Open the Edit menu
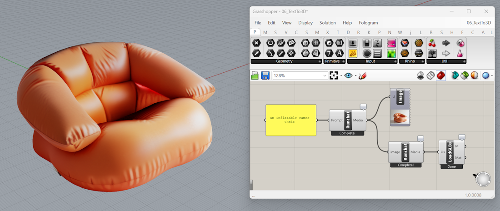This screenshot has width=500, height=211. tap(271, 23)
